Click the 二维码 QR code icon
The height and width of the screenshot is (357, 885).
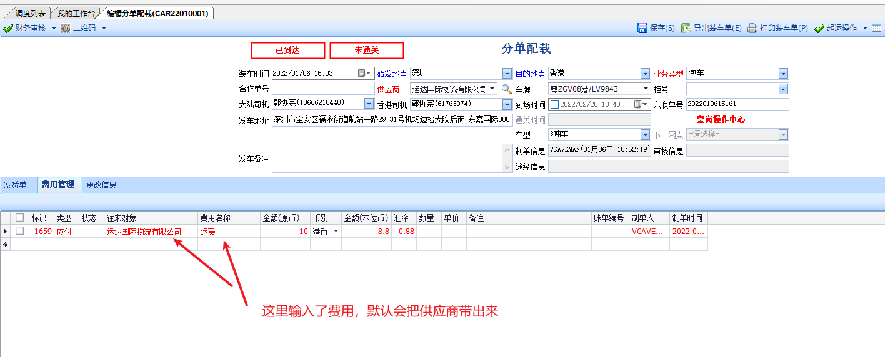tap(66, 28)
